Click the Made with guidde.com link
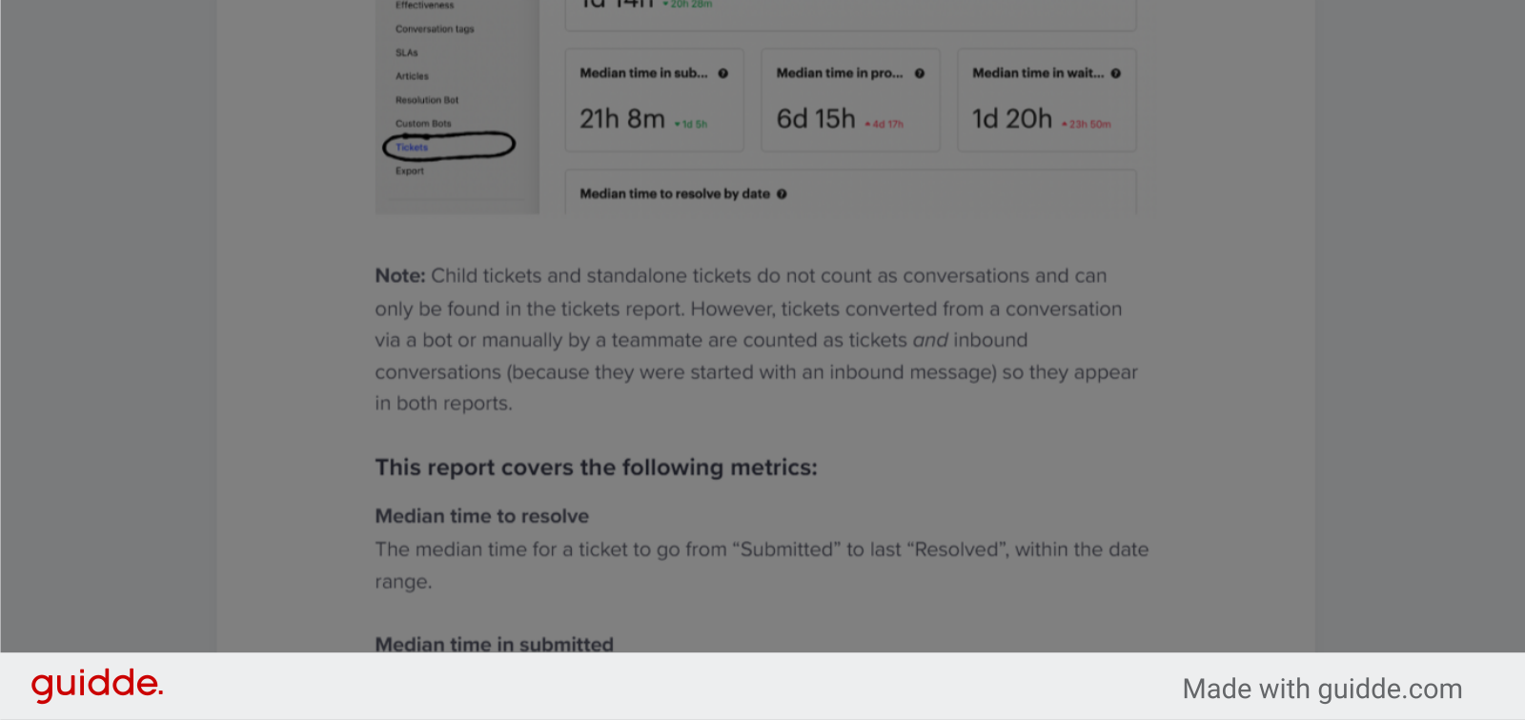Viewport: 1525px width, 720px height. 1323,688
